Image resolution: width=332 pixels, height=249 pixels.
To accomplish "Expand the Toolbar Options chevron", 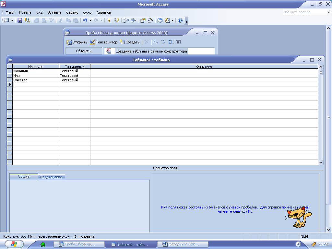I will click(x=186, y=21).
